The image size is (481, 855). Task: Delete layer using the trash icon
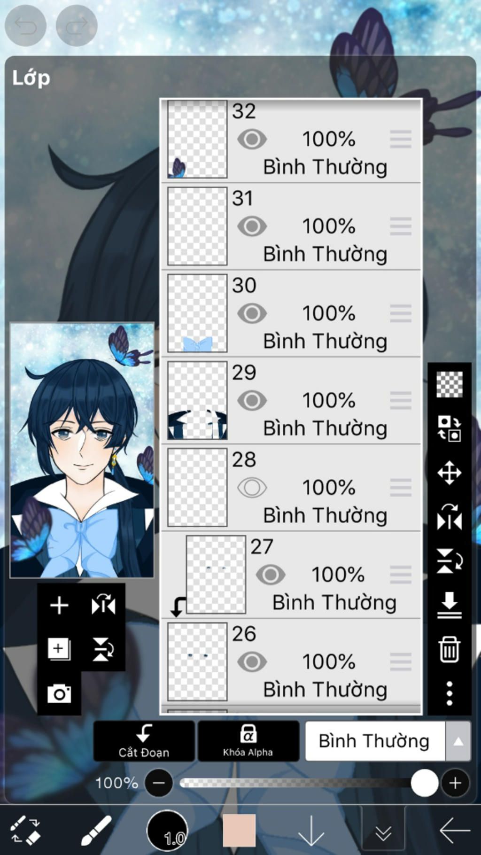450,649
